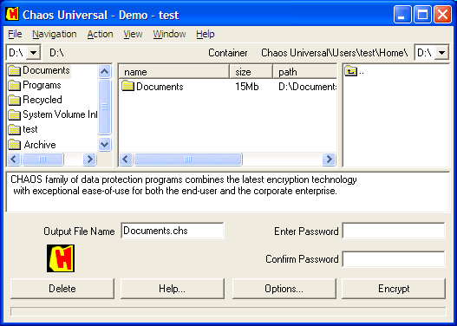
Task: Select Documents folder icon in file list
Action: tap(127, 86)
